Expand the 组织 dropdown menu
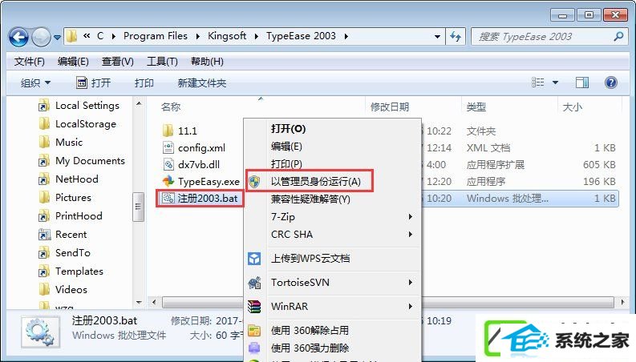 click(x=36, y=83)
